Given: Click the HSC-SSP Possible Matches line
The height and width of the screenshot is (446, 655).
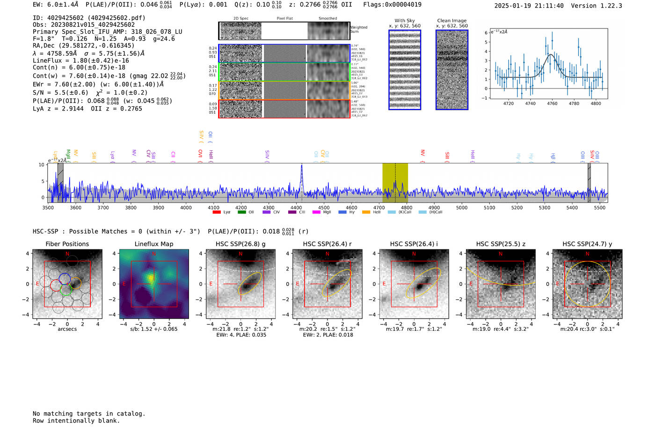Looking at the screenshot, I should pos(171,231).
